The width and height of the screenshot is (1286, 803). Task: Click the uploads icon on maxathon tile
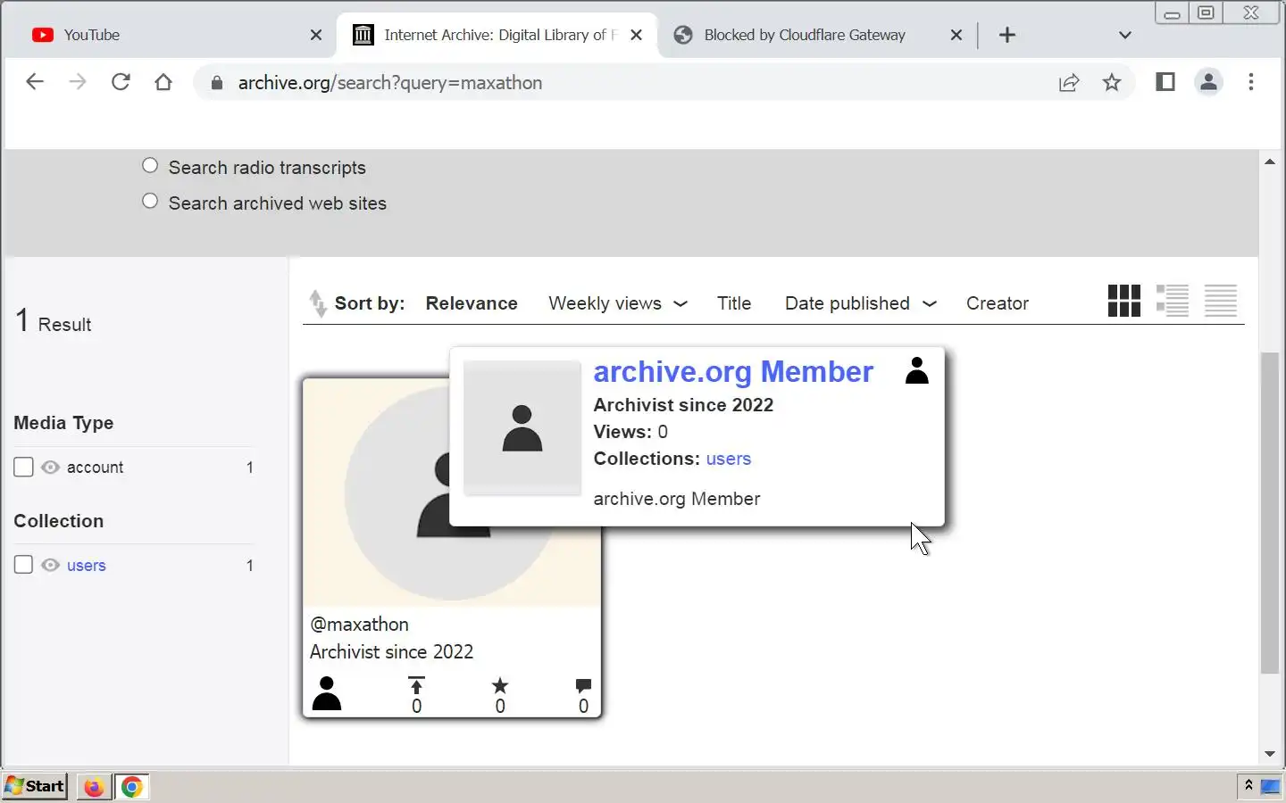pyautogui.click(x=416, y=685)
